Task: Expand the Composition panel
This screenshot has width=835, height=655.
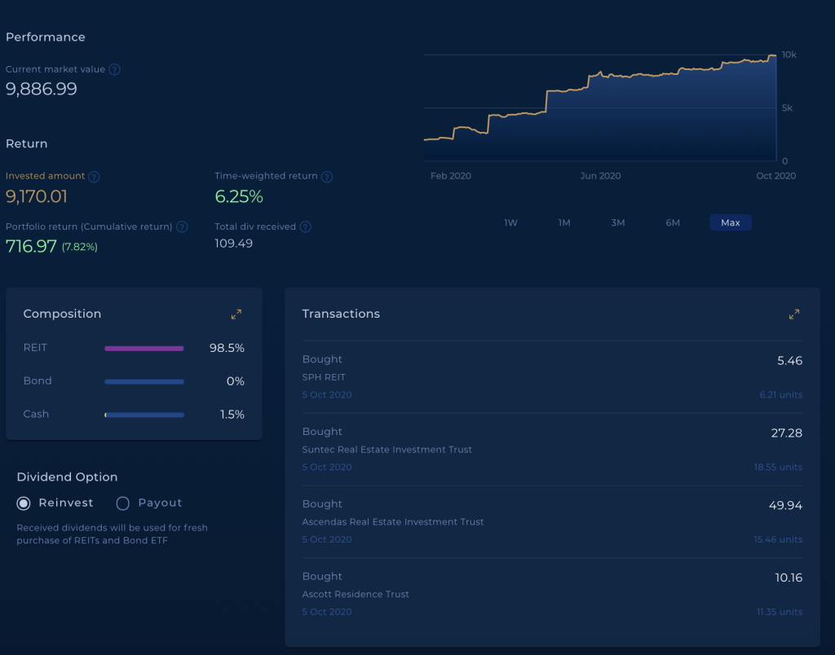Action: point(236,314)
